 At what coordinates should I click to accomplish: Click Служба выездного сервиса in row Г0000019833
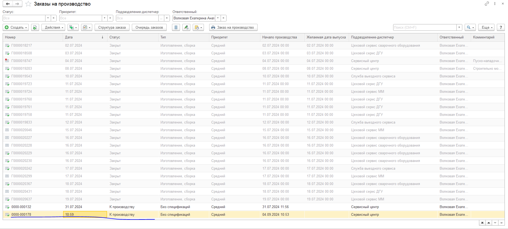(x=373, y=122)
